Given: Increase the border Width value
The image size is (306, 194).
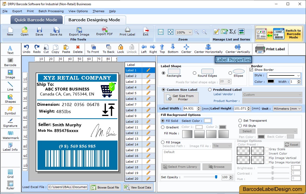Looking at the screenshot, I should coord(299,80).
